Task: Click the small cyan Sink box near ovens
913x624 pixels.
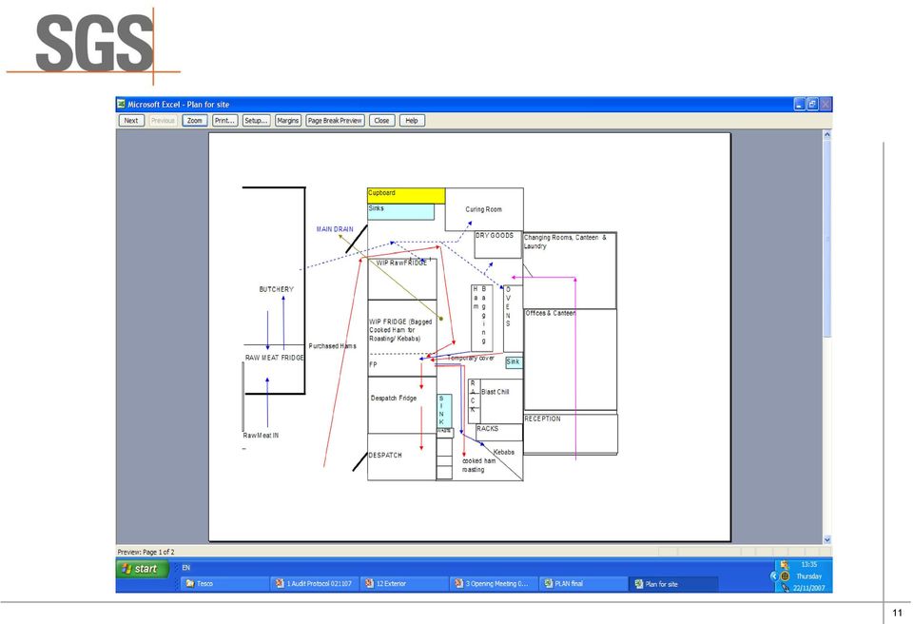Action: click(514, 361)
